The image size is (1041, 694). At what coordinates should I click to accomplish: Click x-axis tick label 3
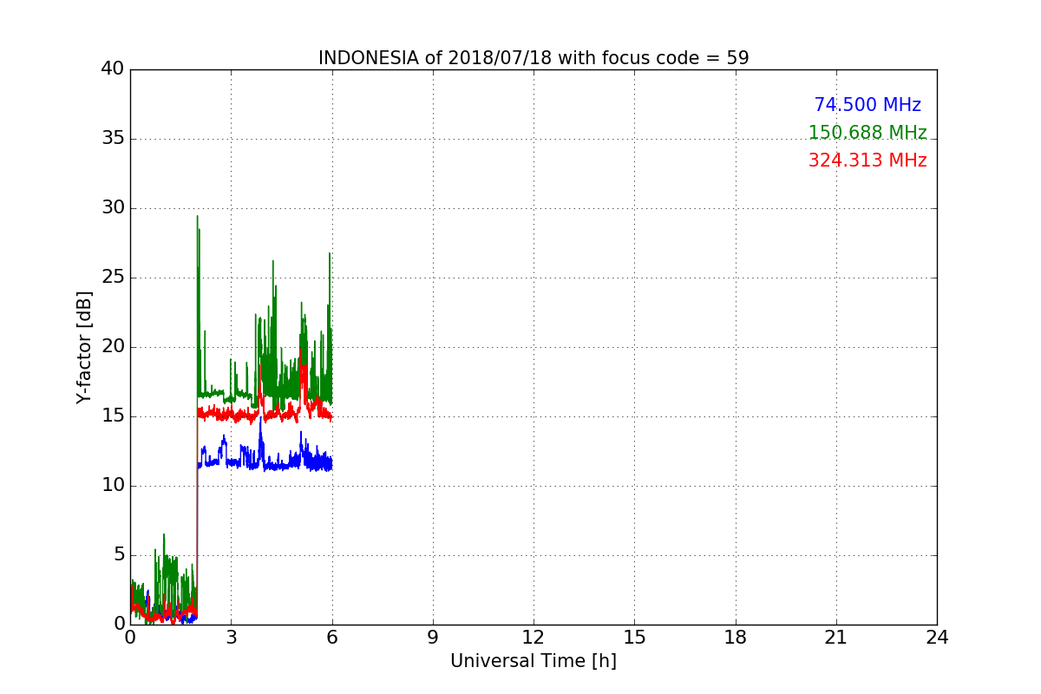[231, 638]
